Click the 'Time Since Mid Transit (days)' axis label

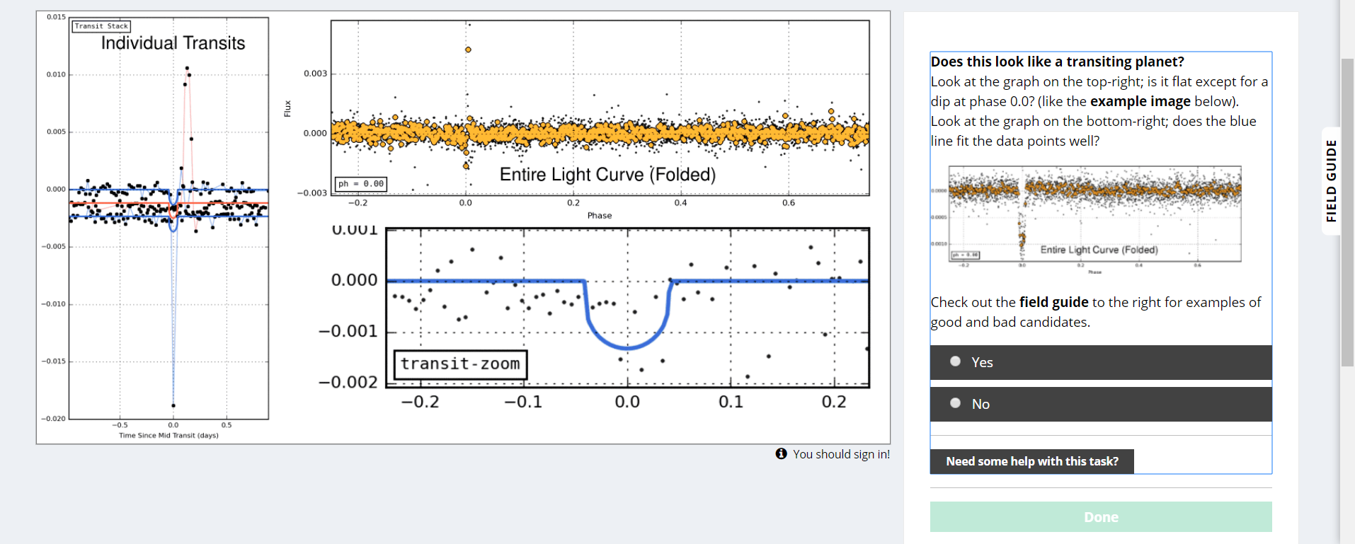coord(168,435)
